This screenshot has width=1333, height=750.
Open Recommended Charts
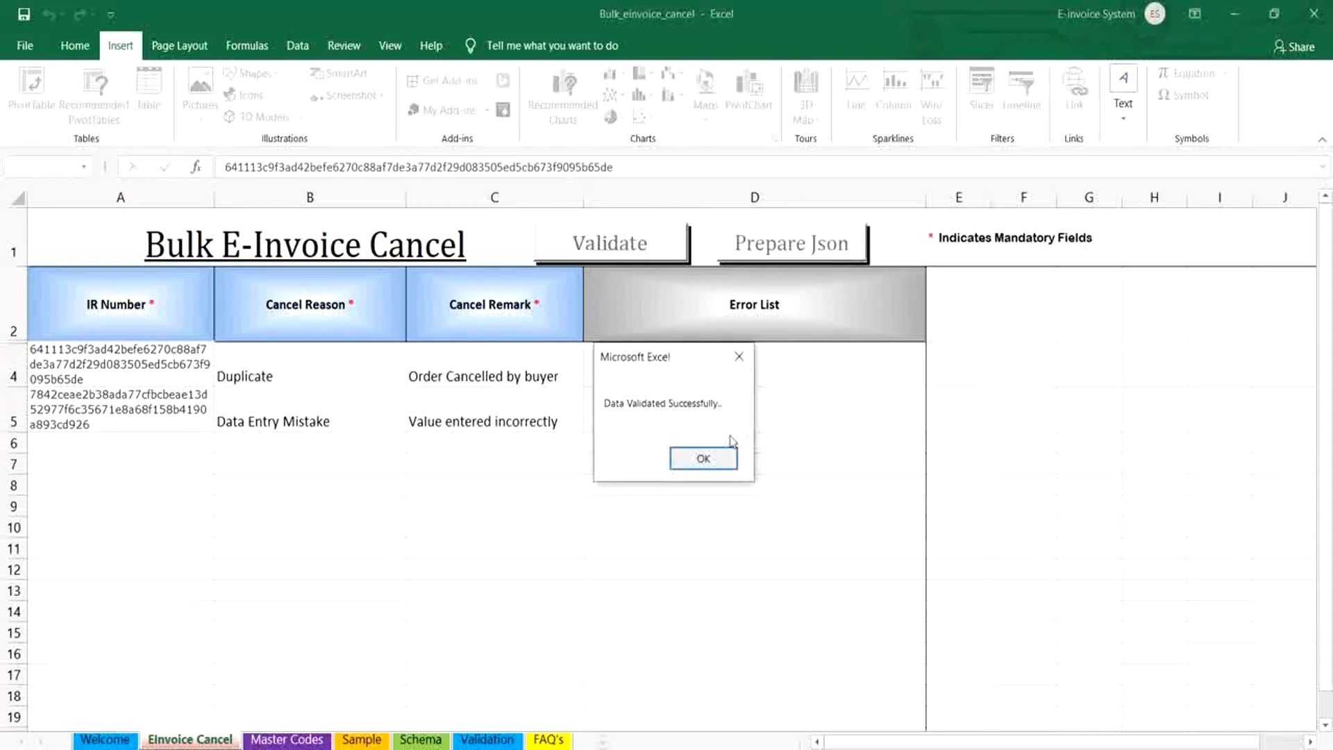point(562,96)
